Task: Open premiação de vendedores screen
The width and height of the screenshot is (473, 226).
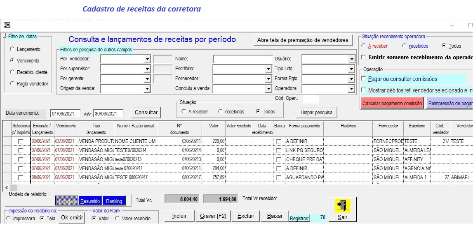Action: (303, 40)
